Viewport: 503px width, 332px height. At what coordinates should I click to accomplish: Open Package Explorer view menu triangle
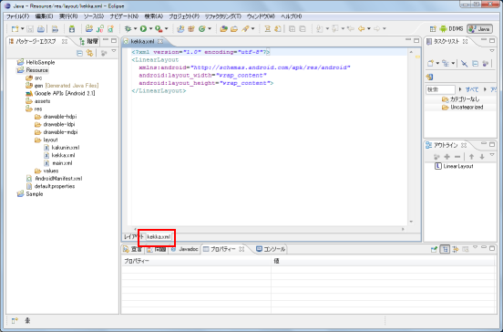114,51
